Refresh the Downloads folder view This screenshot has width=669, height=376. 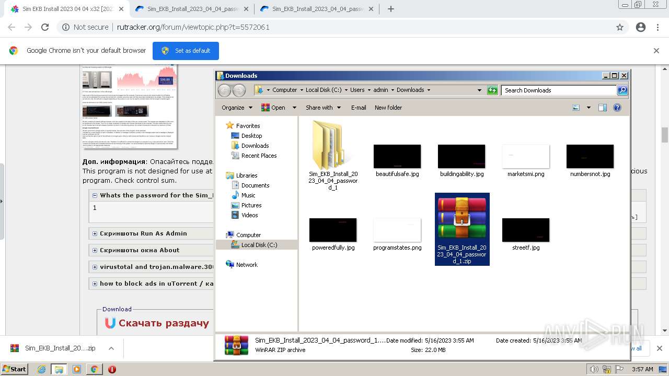[x=492, y=90]
